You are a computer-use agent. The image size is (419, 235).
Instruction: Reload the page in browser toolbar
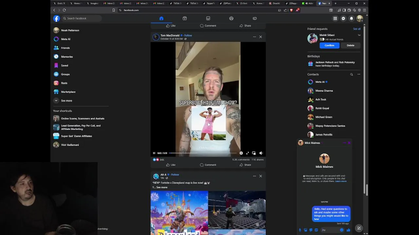[64, 10]
